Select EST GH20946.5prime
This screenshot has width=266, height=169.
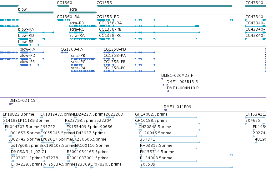(155, 133)
